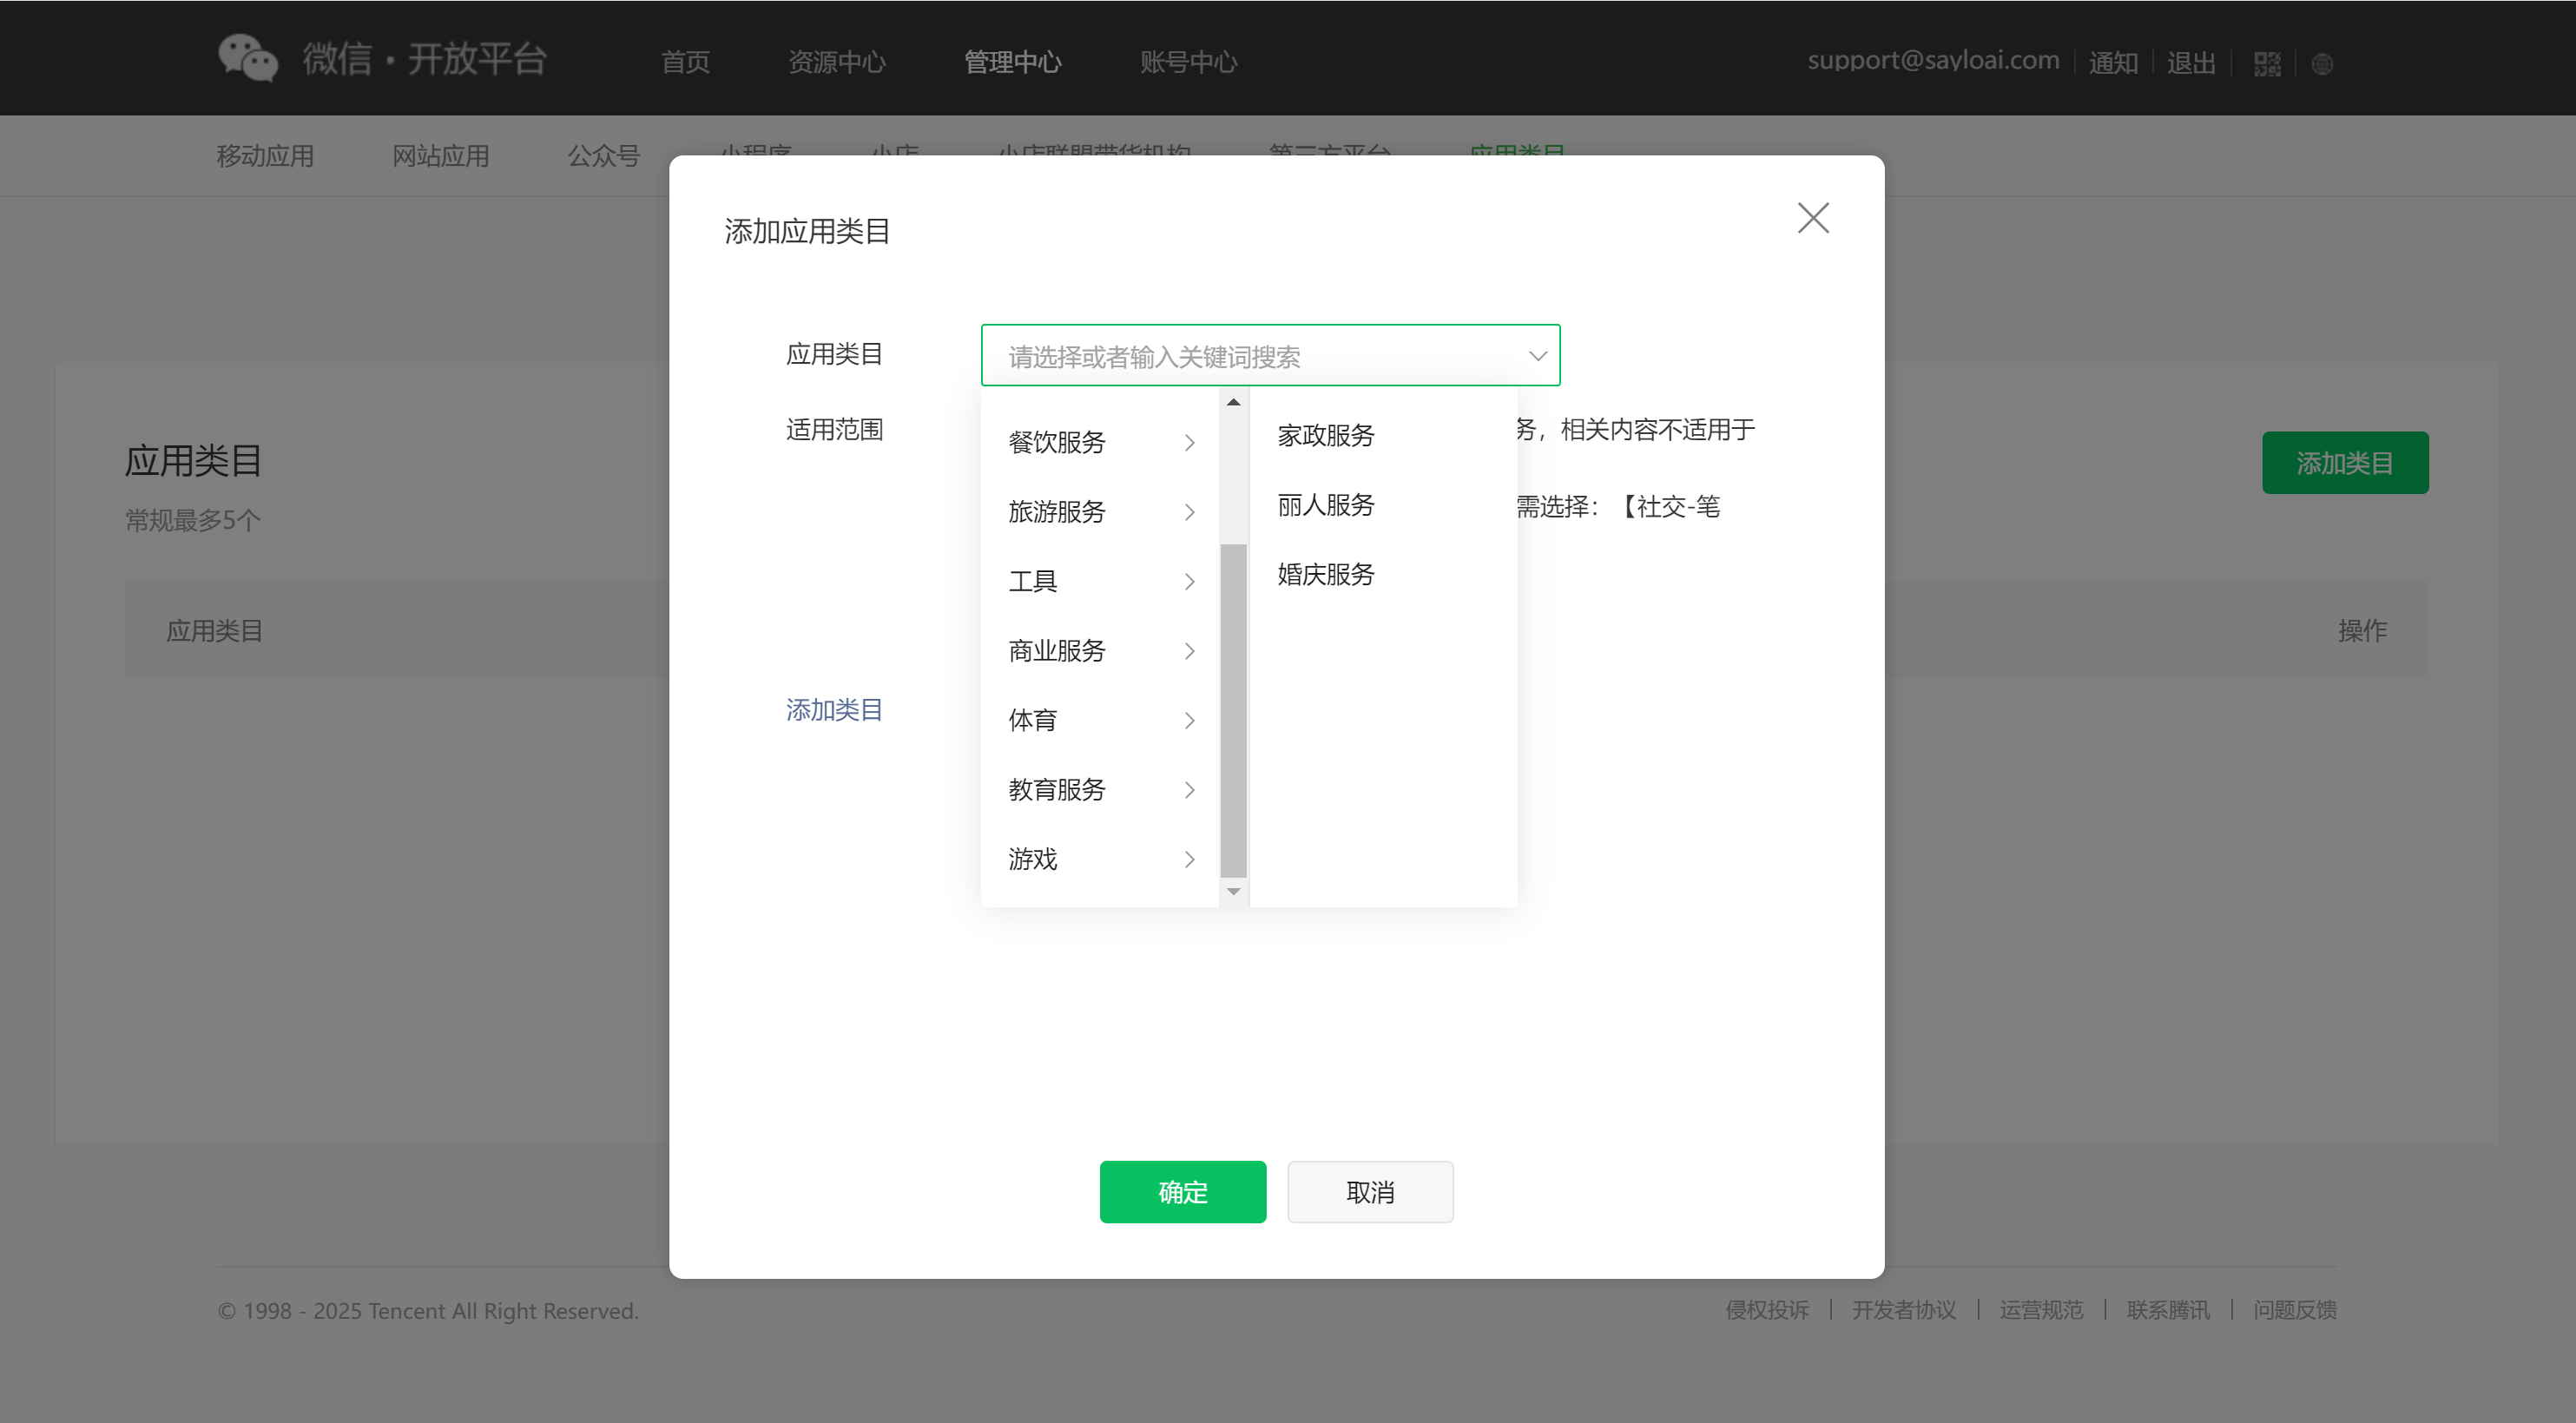This screenshot has width=2576, height=1423.
Task: Open the QR code icon in header
Action: point(2267,64)
